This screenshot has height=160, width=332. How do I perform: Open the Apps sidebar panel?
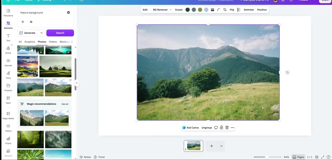click(x=8, y=100)
